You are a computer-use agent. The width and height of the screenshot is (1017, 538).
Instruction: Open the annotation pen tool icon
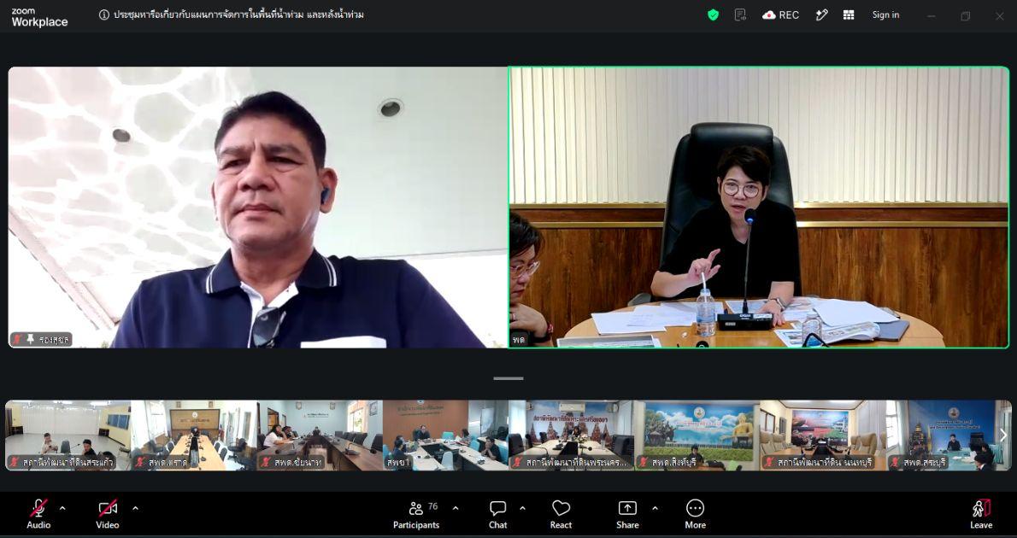[822, 15]
